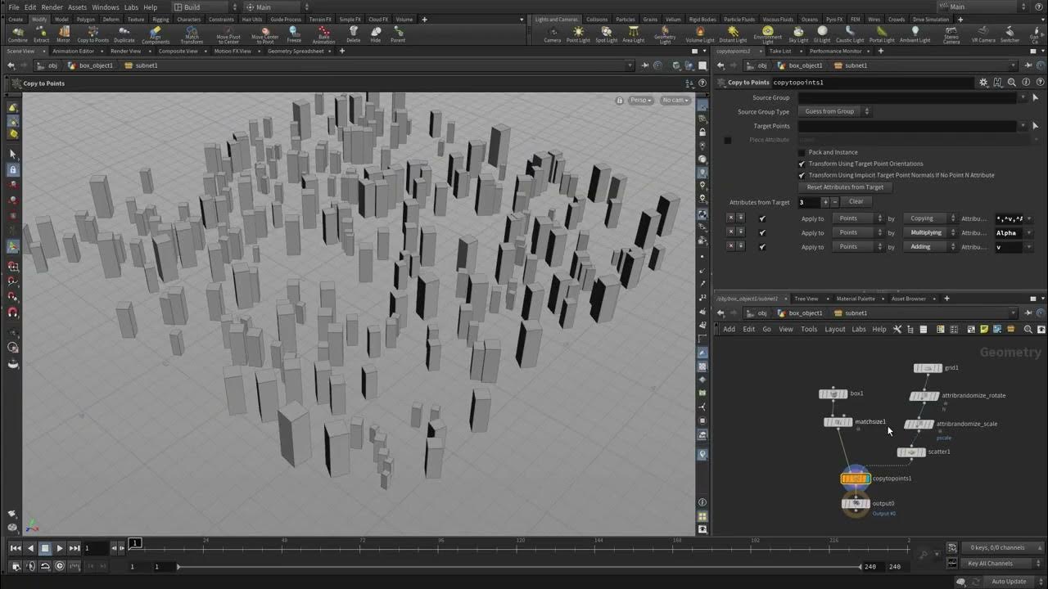Screen dimensions: 1048x589
Task: Select the scatter1 node
Action: [x=911, y=452]
